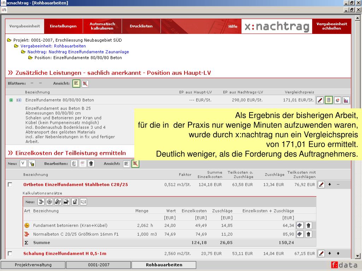Open the Nachtrag Einzelfundamente Zaunanlage link

pyautogui.click(x=78, y=52)
